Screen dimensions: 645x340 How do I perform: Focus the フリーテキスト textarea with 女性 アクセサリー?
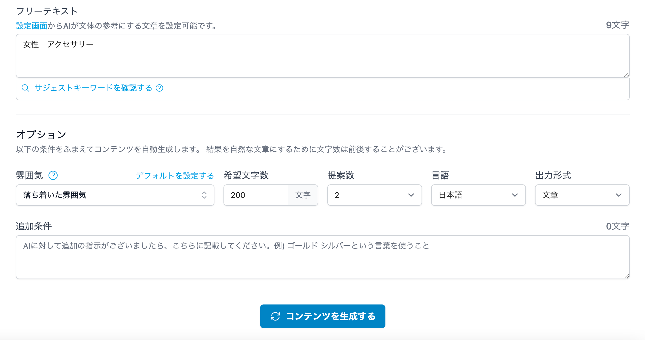tap(322, 56)
